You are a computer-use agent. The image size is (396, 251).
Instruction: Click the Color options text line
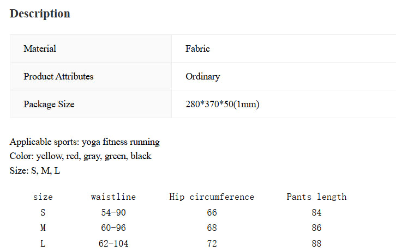80,156
